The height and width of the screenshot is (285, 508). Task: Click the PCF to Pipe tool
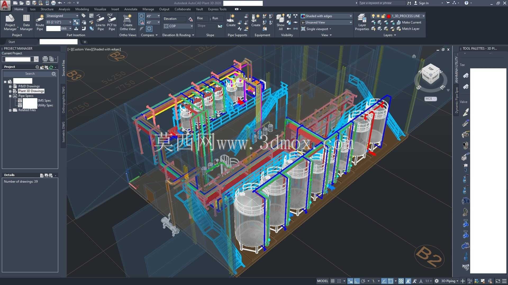click(112, 23)
